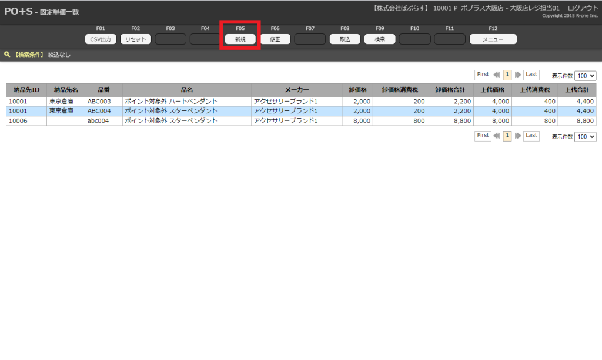The width and height of the screenshot is (602, 360).
Task: Click the magnifier icon beside 検索条件
Action: (7, 54)
